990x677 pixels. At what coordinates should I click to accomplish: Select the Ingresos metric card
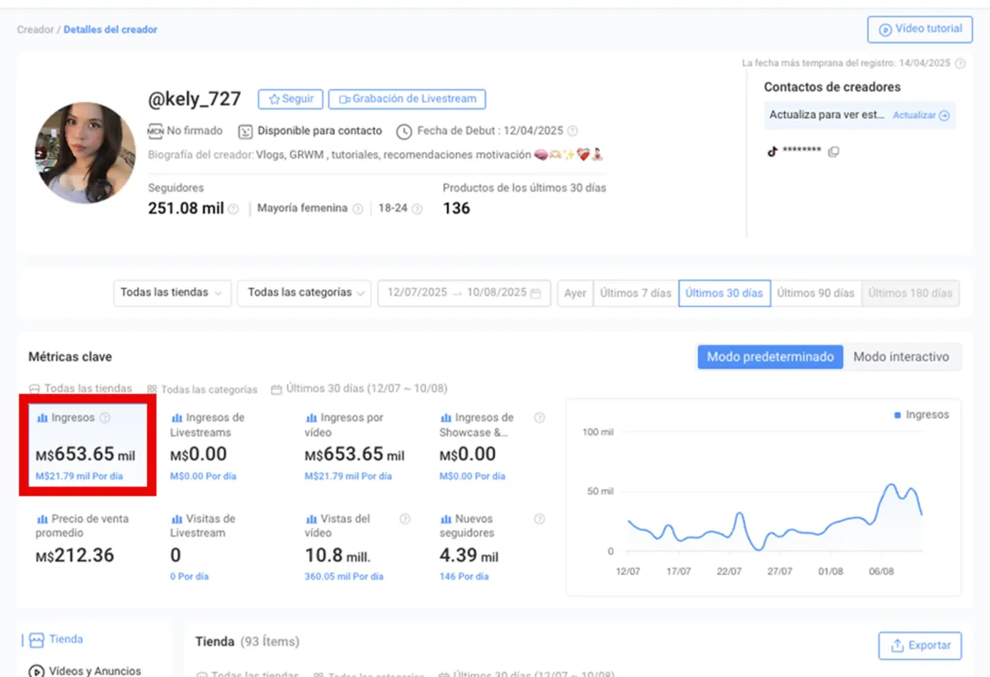pyautogui.click(x=87, y=446)
